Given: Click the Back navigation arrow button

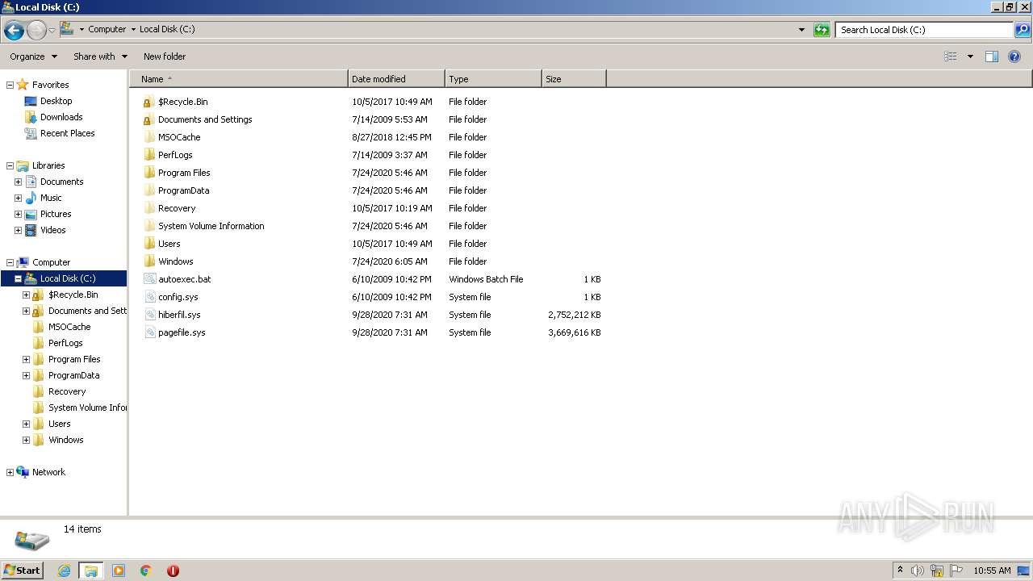Looking at the screenshot, I should point(14,31).
